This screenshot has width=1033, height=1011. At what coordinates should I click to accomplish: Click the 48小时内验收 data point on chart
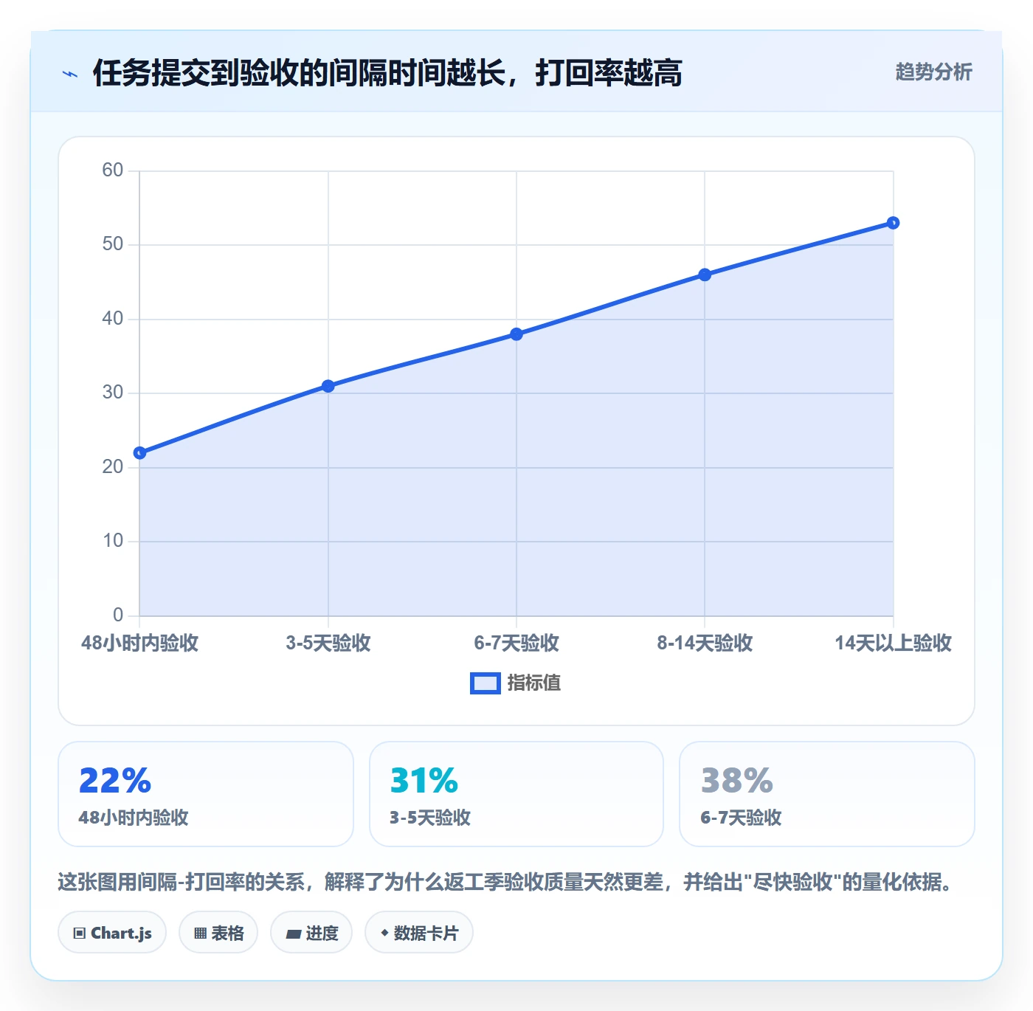click(139, 453)
